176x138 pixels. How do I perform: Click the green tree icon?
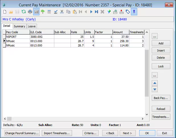point(43,12)
